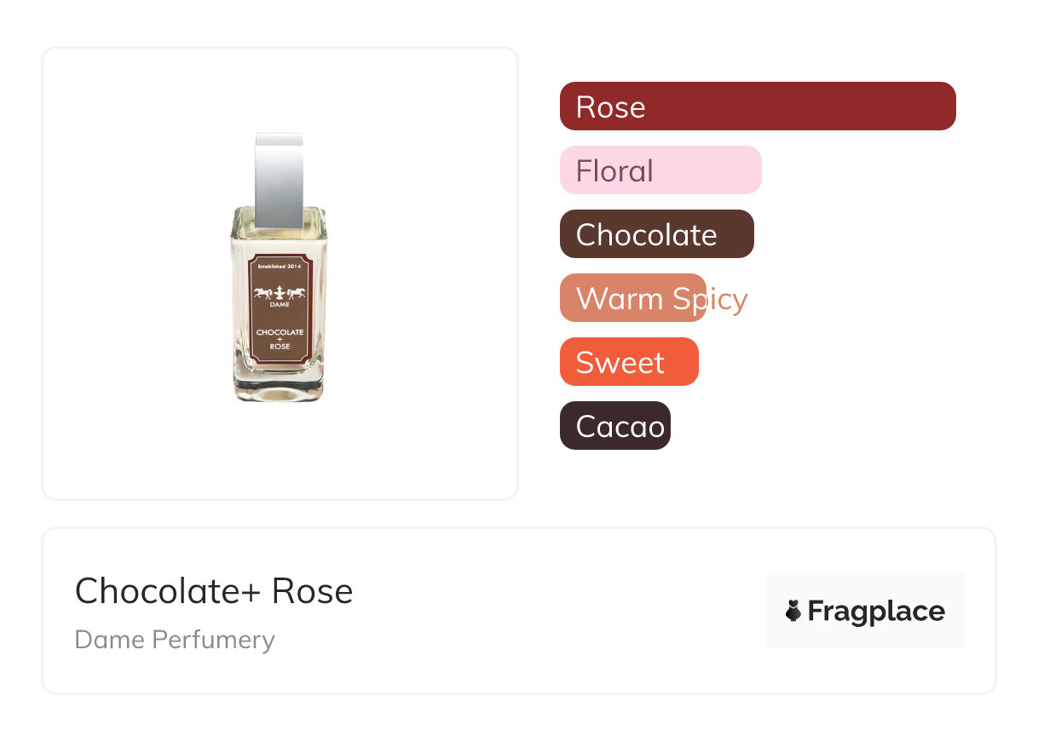This screenshot has width=1038, height=736.
Task: Click the Fragplace wordmark text
Action: [x=876, y=611]
